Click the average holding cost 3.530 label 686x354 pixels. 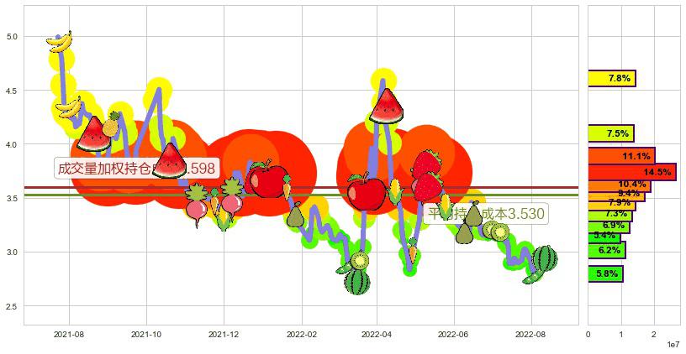tap(486, 213)
